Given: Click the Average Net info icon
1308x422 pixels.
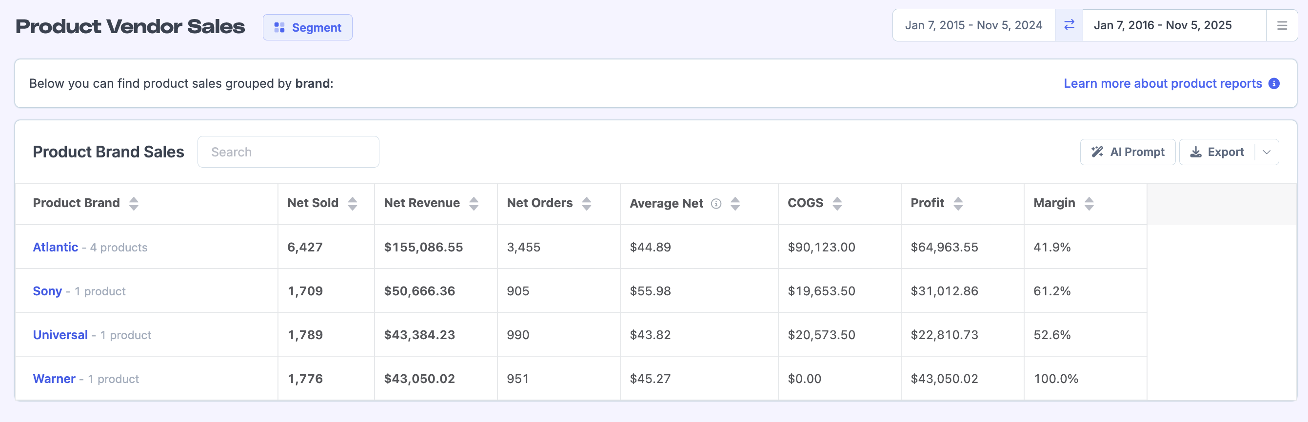Looking at the screenshot, I should click(716, 203).
